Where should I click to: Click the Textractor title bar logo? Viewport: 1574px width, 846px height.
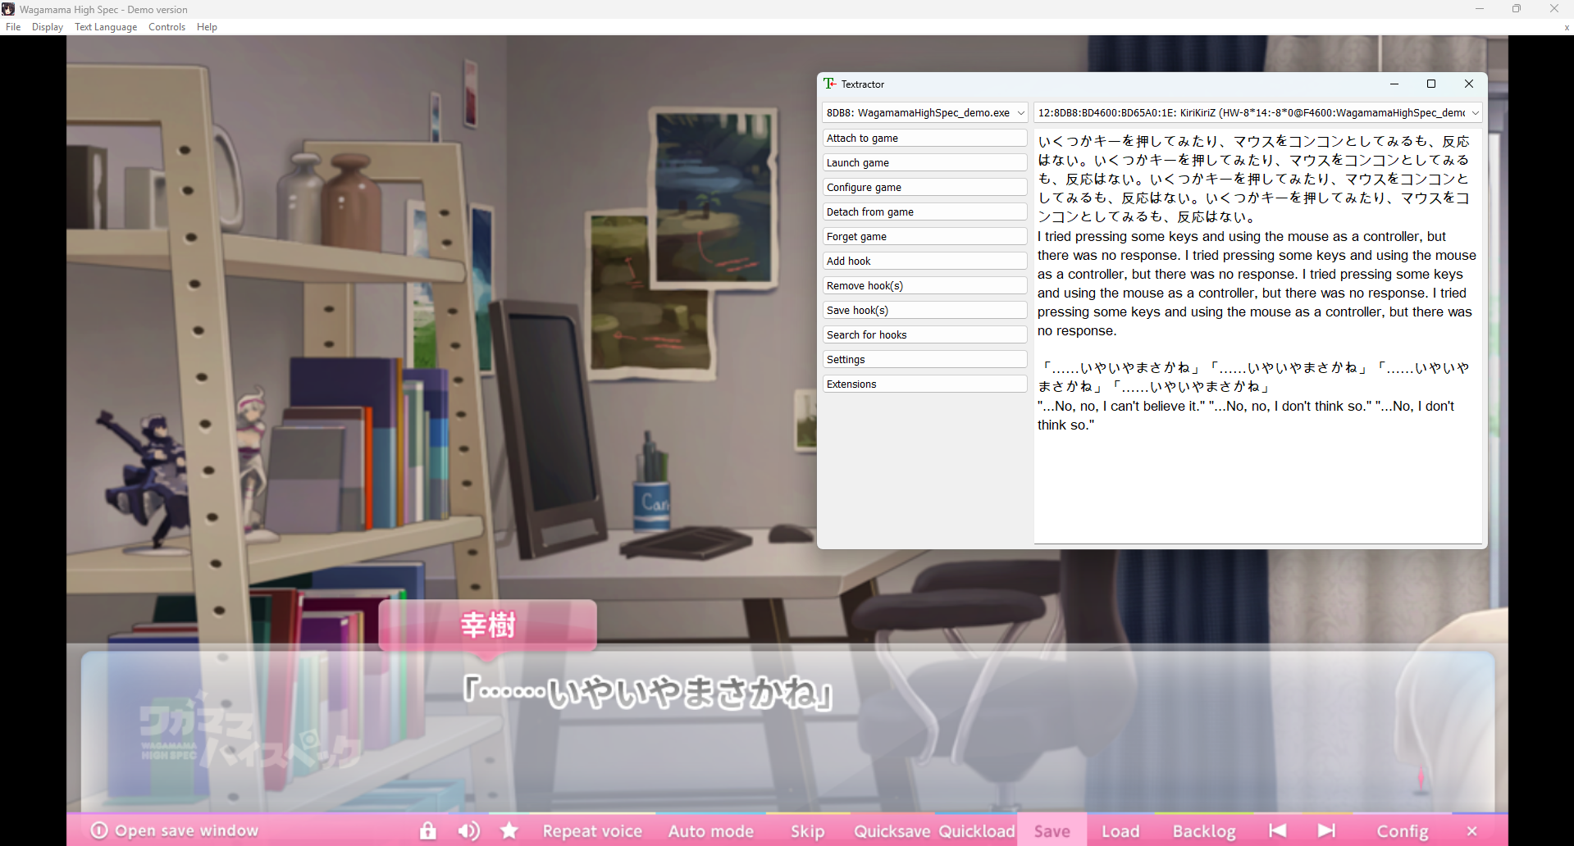[x=830, y=84]
